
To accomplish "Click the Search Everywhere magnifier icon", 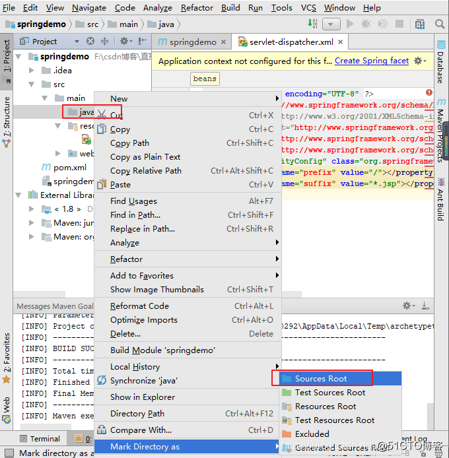I will pos(440,24).
